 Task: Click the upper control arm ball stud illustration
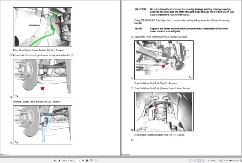point(164,112)
